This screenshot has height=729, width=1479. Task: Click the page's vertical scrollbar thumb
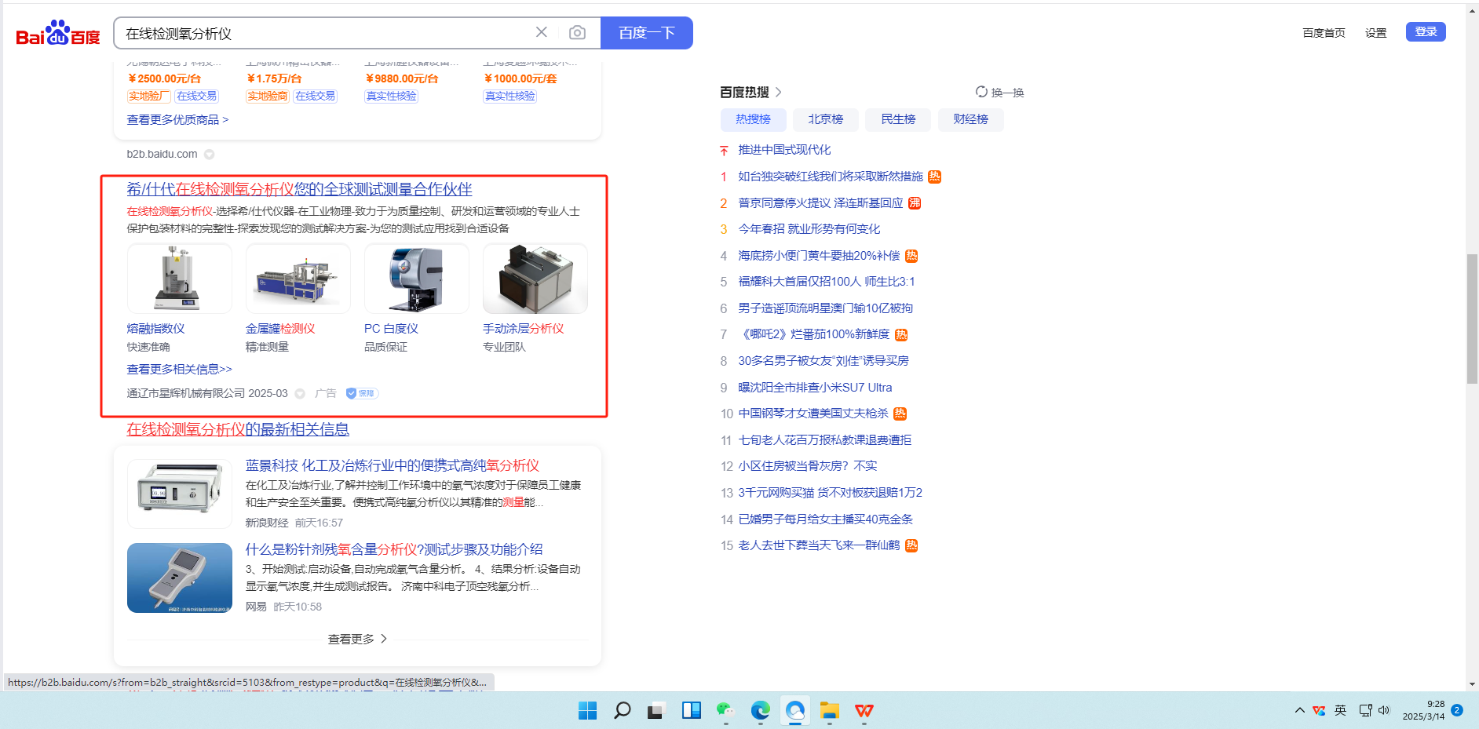click(1472, 319)
